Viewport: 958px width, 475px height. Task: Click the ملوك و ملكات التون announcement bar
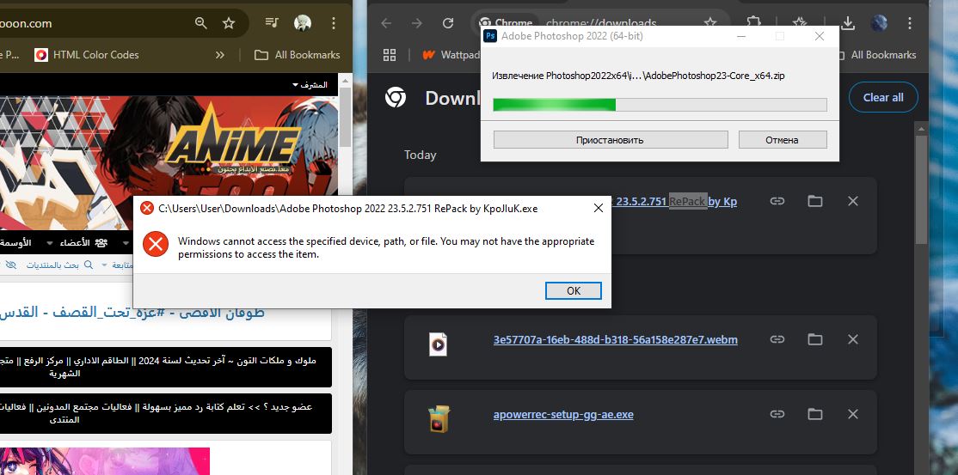[x=165, y=367]
